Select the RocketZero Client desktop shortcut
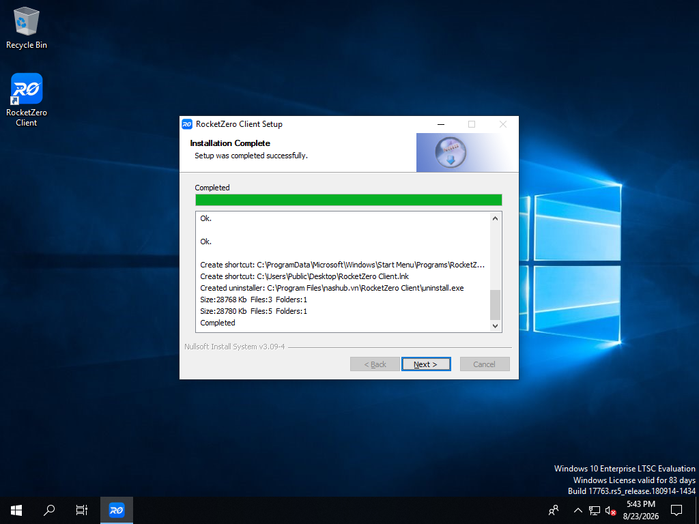This screenshot has height=524, width=699. pyautogui.click(x=27, y=100)
